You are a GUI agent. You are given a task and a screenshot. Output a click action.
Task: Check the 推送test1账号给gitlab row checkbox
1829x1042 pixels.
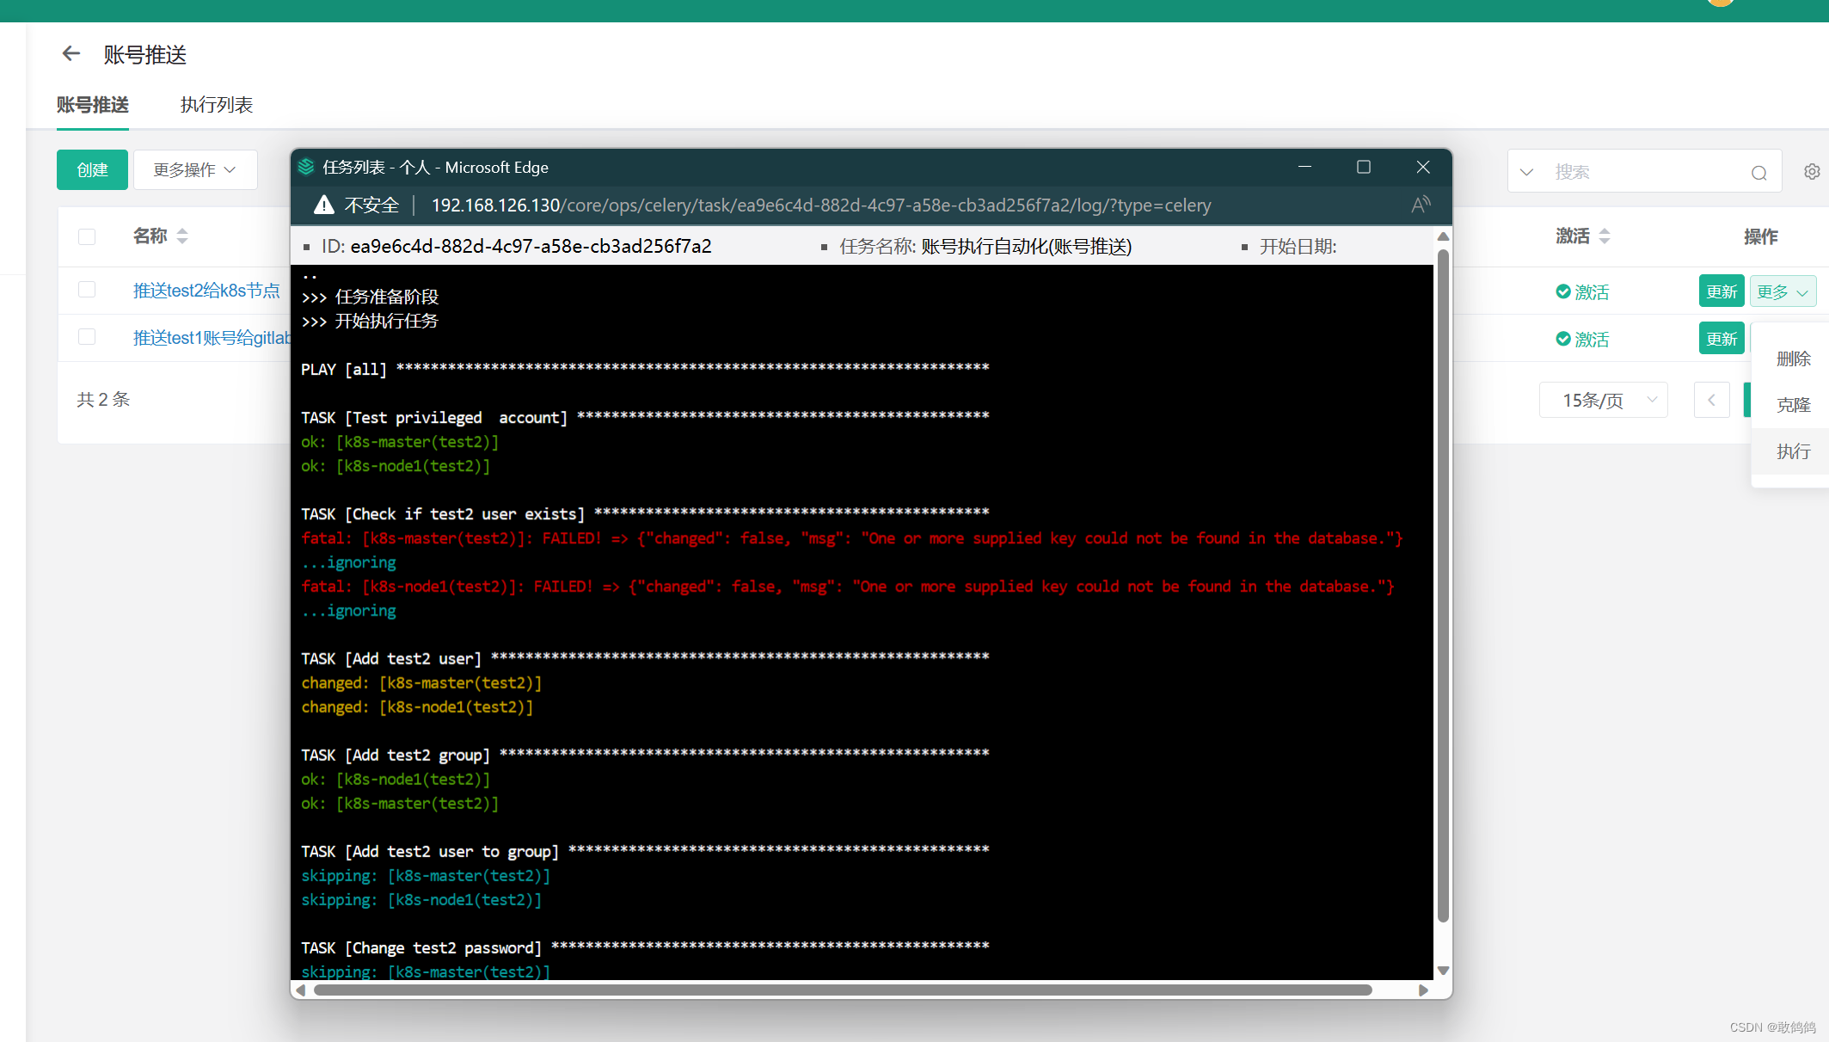pos(87,337)
